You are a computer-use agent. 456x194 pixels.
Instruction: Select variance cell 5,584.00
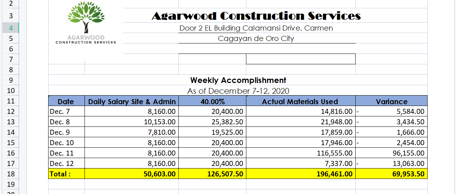point(391,111)
